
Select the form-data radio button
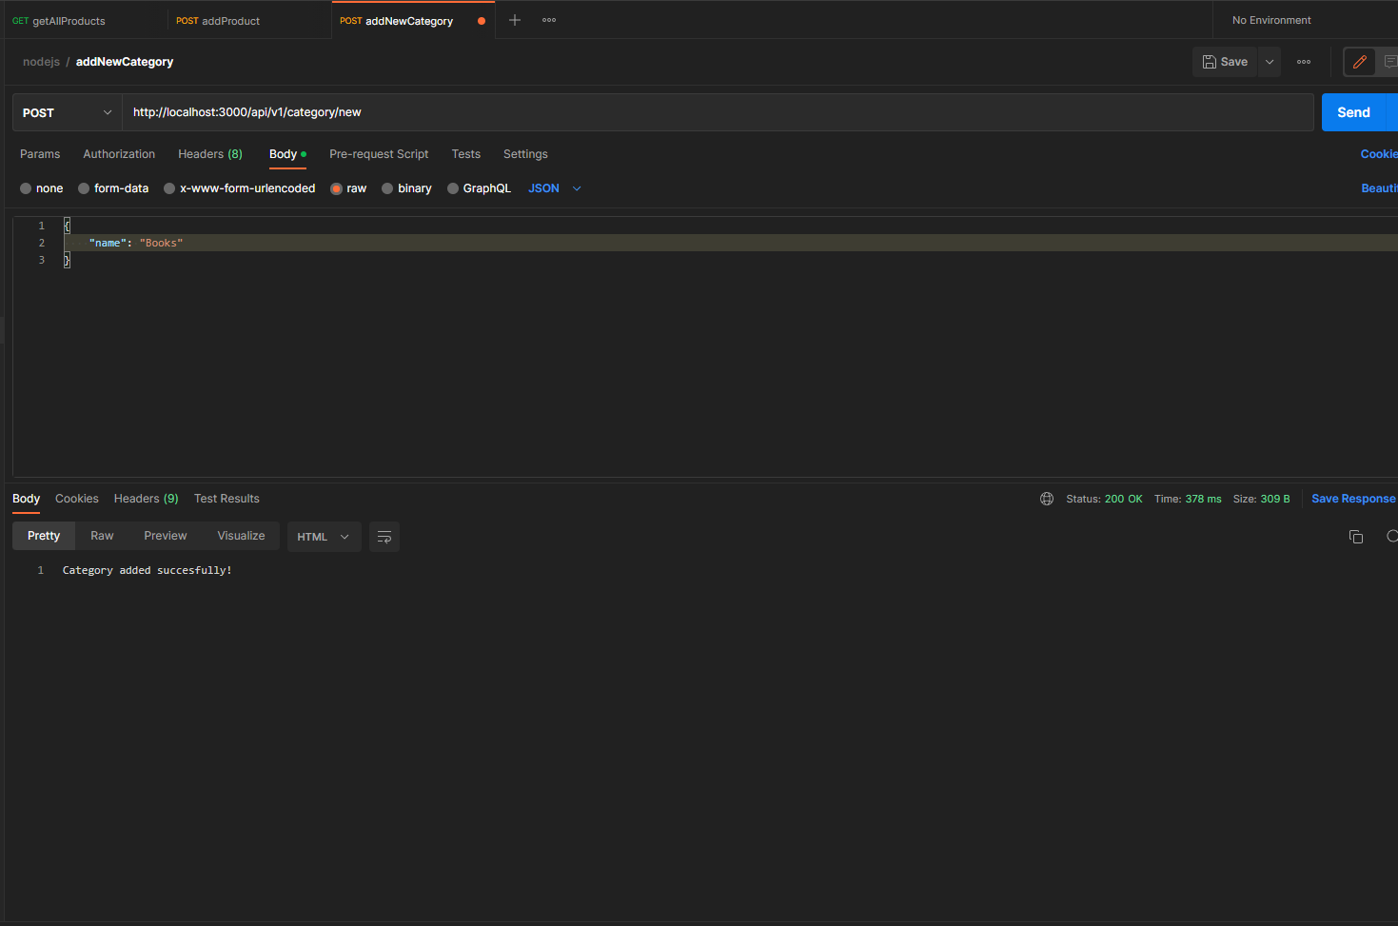pyautogui.click(x=83, y=187)
